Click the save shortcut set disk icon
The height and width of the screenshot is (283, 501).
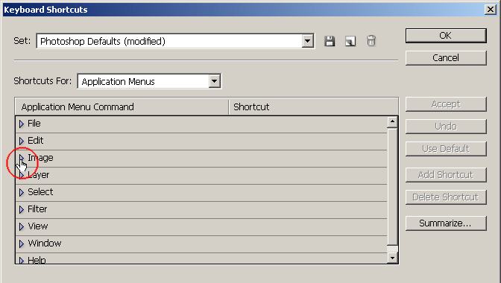(x=330, y=41)
